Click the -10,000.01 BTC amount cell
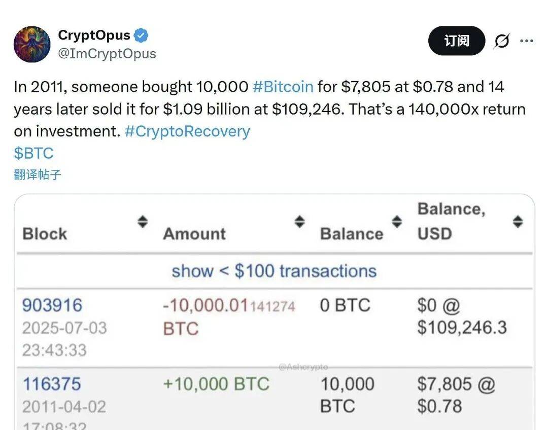This screenshot has width=548, height=430. (228, 316)
